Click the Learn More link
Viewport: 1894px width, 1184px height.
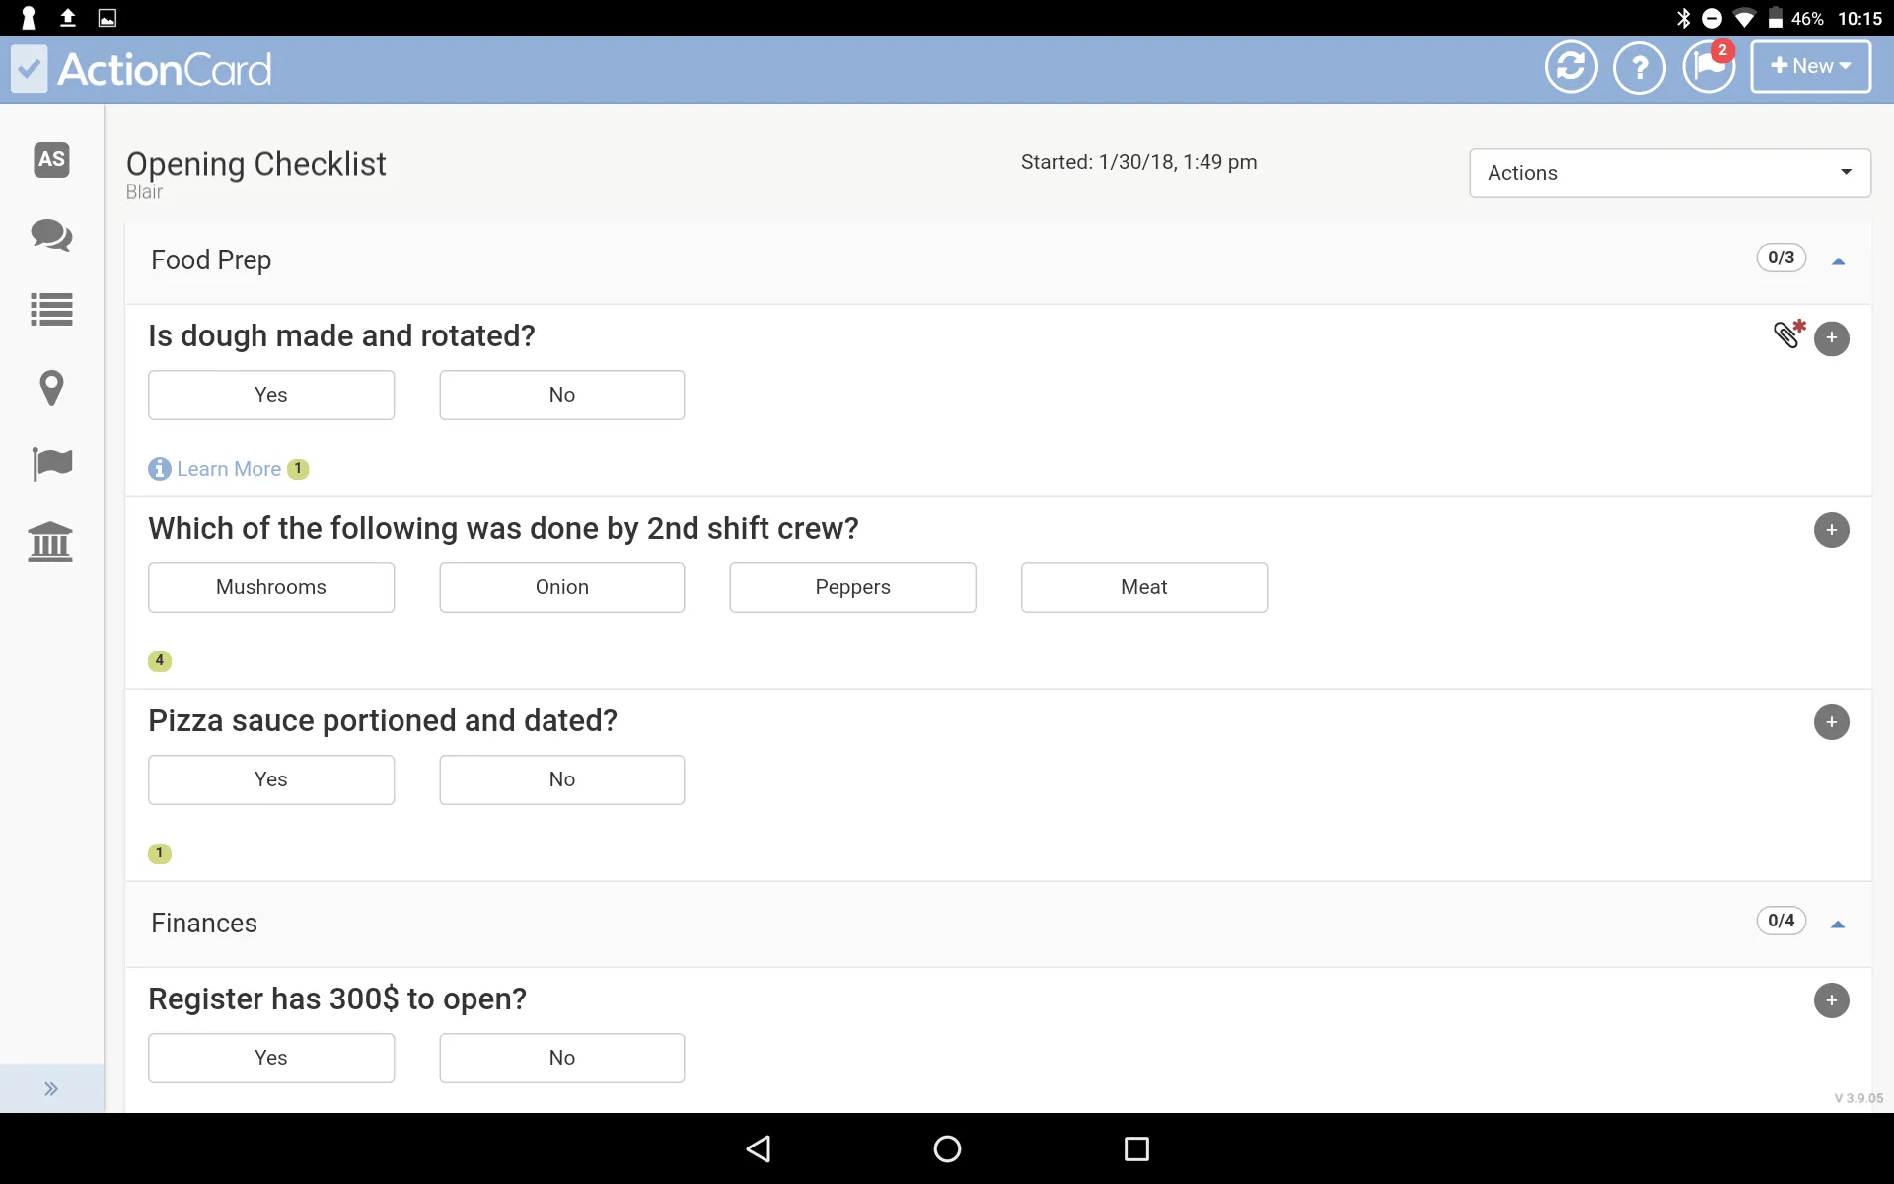coord(228,468)
